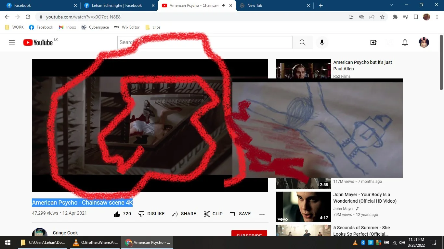Viewport: 444px width, 249px height.
Task: Switch to the first Facebook tab
Action: click(x=40, y=6)
